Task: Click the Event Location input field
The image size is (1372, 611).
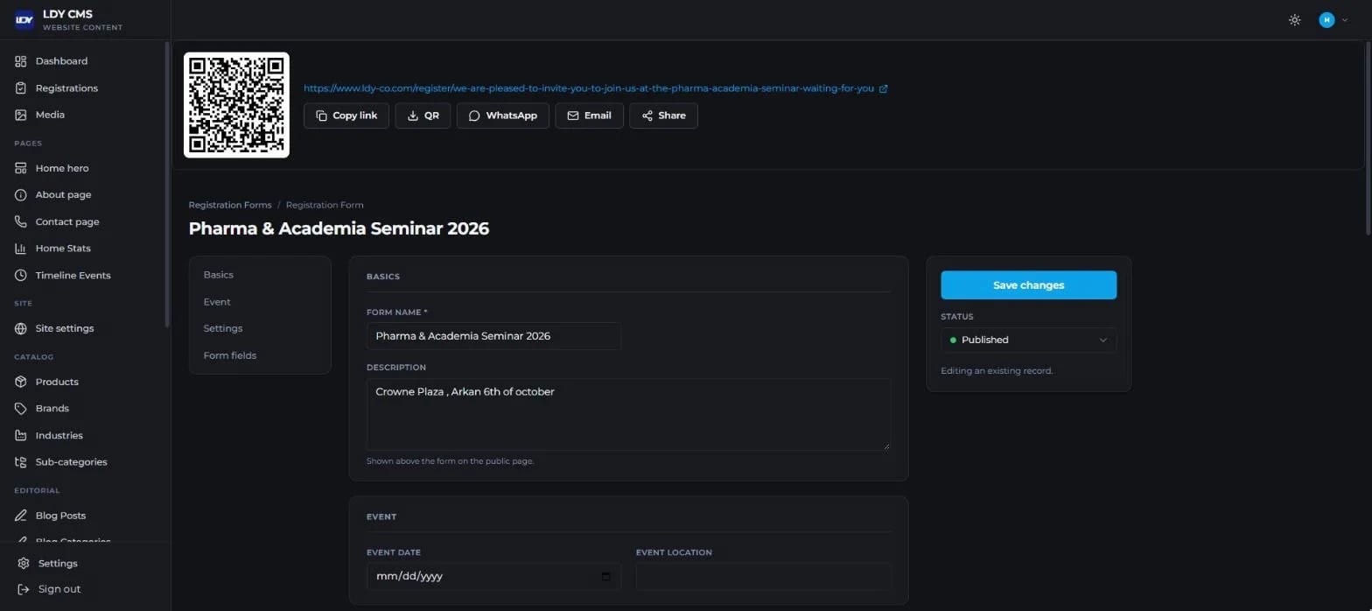Action: click(x=764, y=577)
